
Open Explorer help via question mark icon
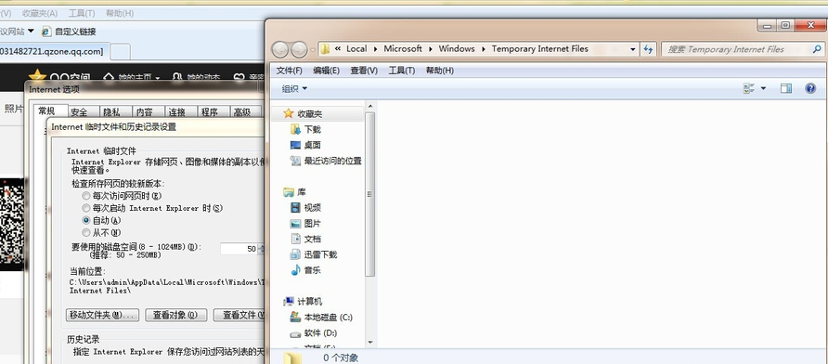[810, 88]
